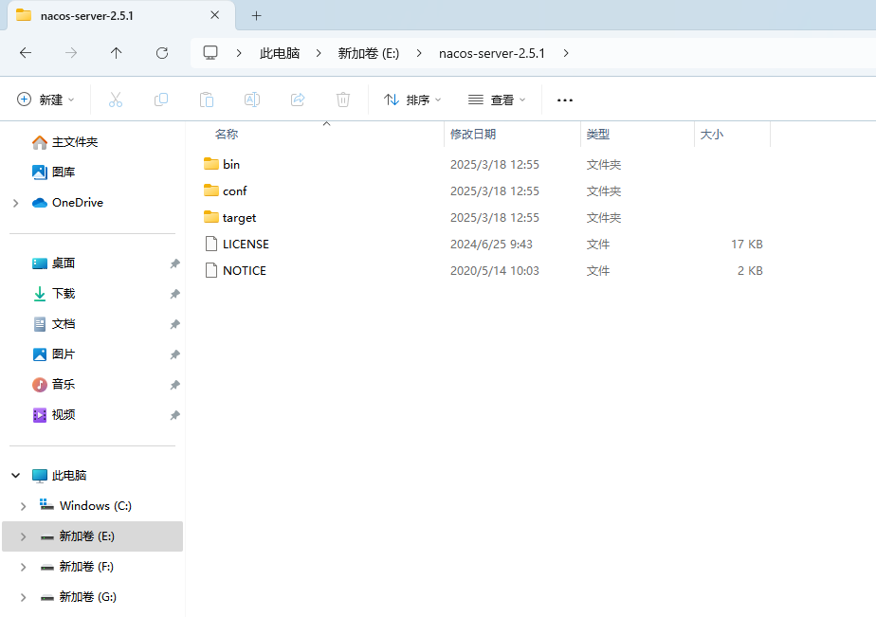Open the three-dot more options menu
Viewport: 876px width, 617px height.
click(x=565, y=100)
